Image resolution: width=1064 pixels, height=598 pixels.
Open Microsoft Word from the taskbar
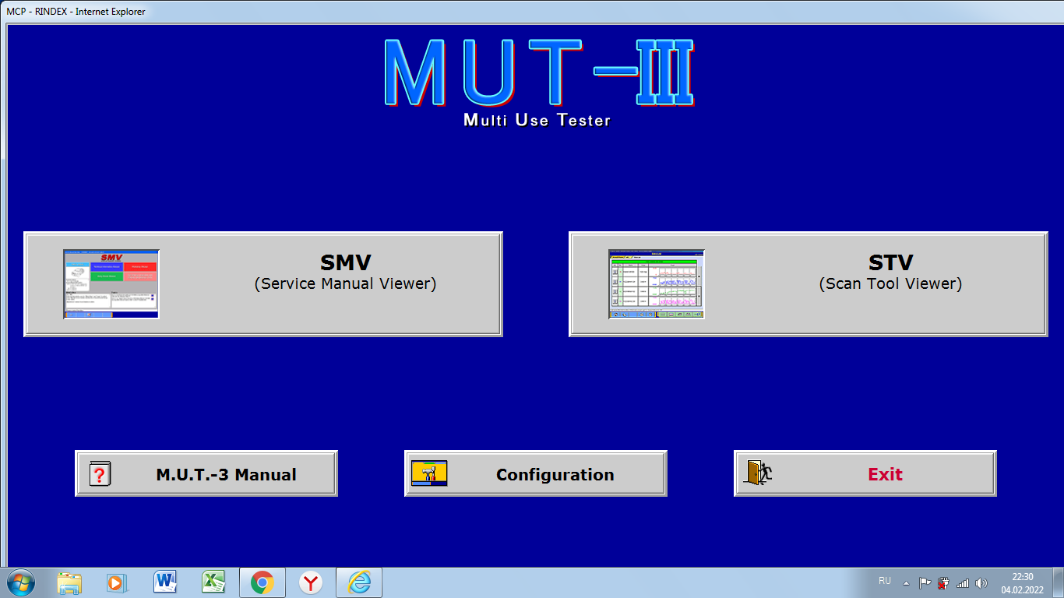[165, 582]
